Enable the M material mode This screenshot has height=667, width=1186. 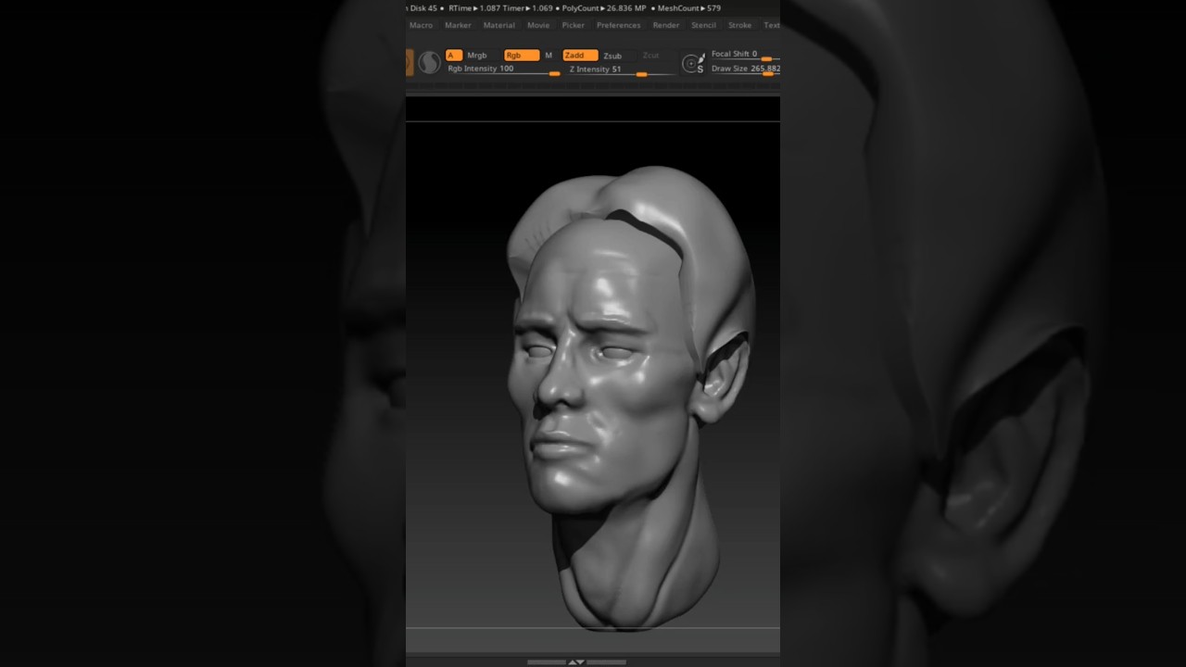click(x=549, y=56)
